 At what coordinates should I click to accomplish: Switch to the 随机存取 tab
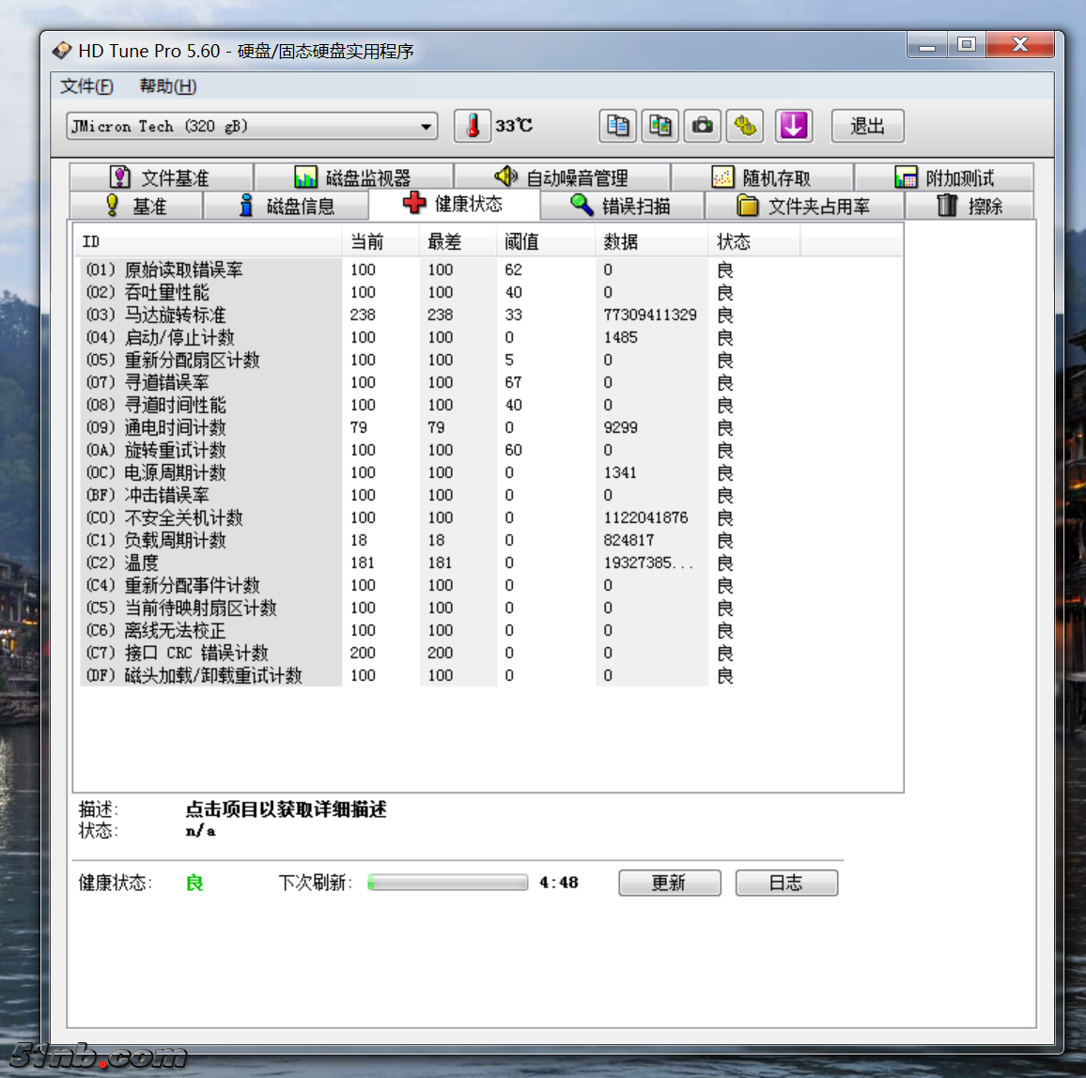click(x=762, y=177)
